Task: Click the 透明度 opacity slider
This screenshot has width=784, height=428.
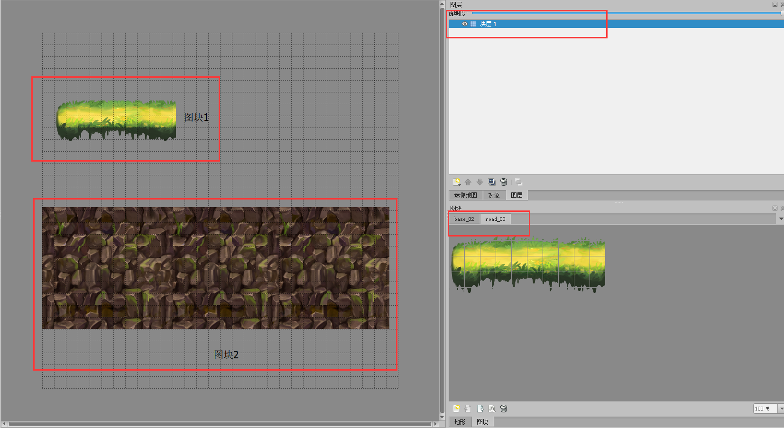Action: click(627, 13)
